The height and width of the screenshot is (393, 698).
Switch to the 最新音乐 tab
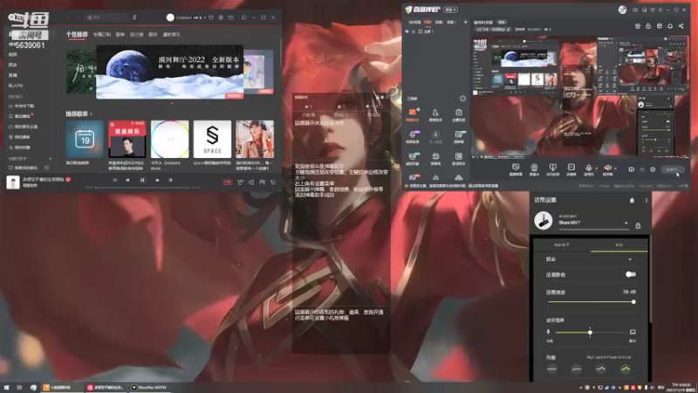click(x=171, y=34)
